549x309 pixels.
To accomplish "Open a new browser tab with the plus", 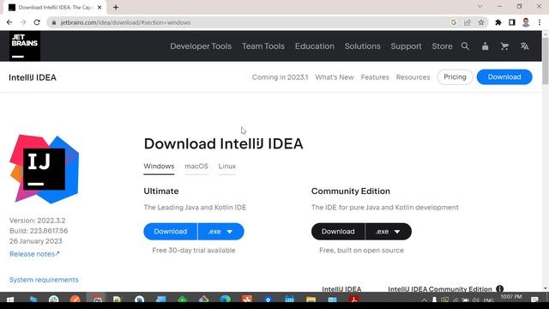I will click(116, 7).
